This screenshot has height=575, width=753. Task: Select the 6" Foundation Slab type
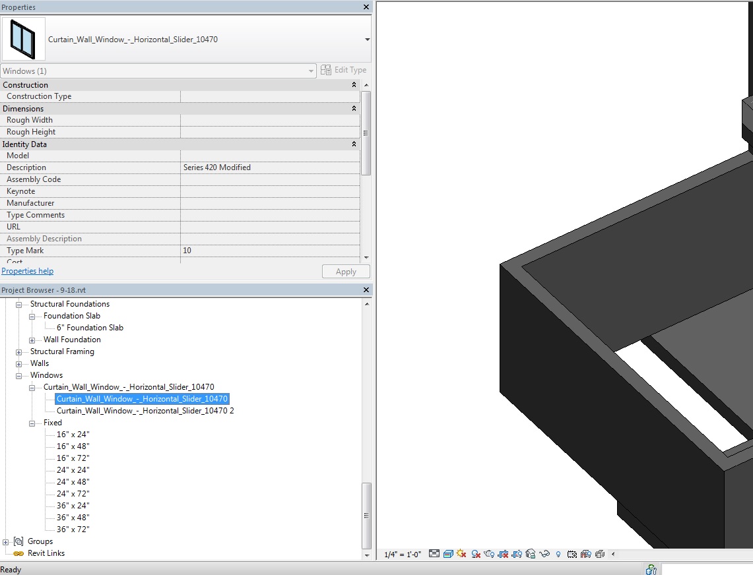[x=90, y=328]
